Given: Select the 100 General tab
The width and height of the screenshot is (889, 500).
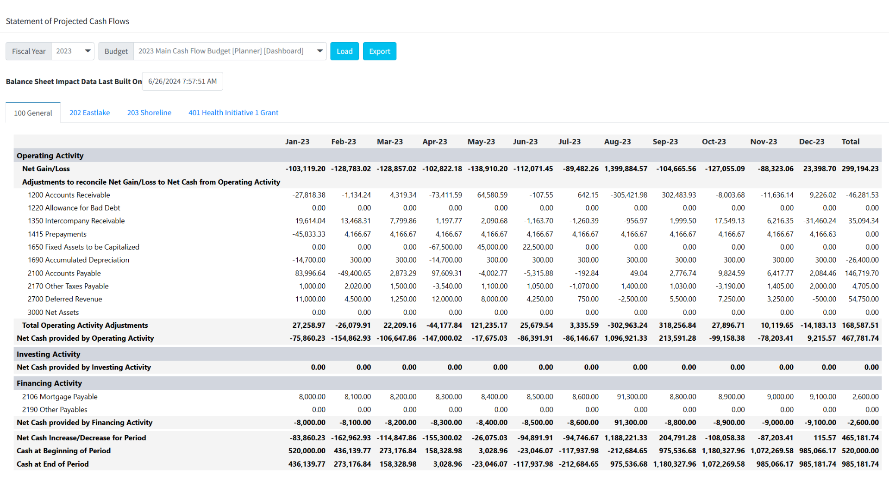Looking at the screenshot, I should tap(33, 112).
